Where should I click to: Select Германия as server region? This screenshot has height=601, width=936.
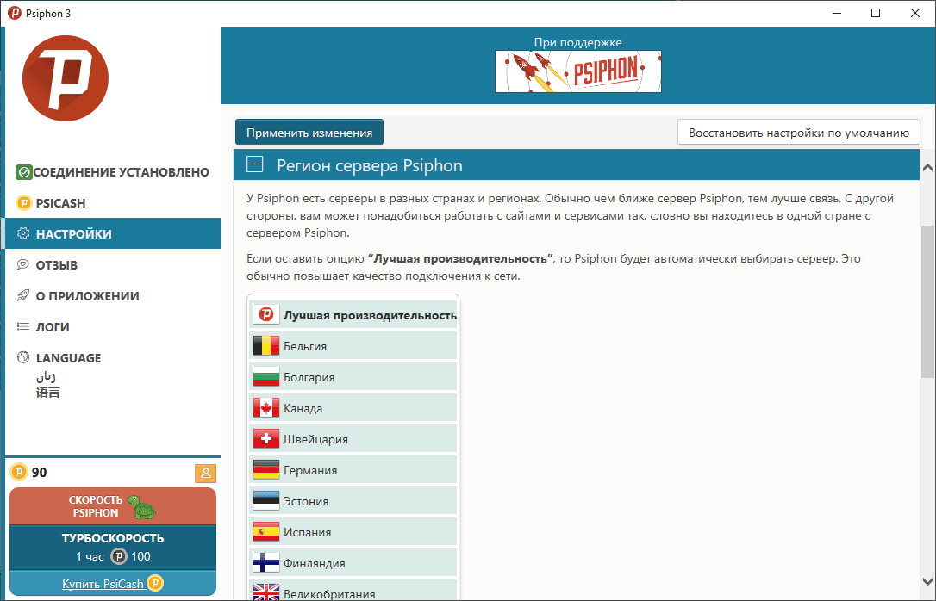tap(353, 470)
